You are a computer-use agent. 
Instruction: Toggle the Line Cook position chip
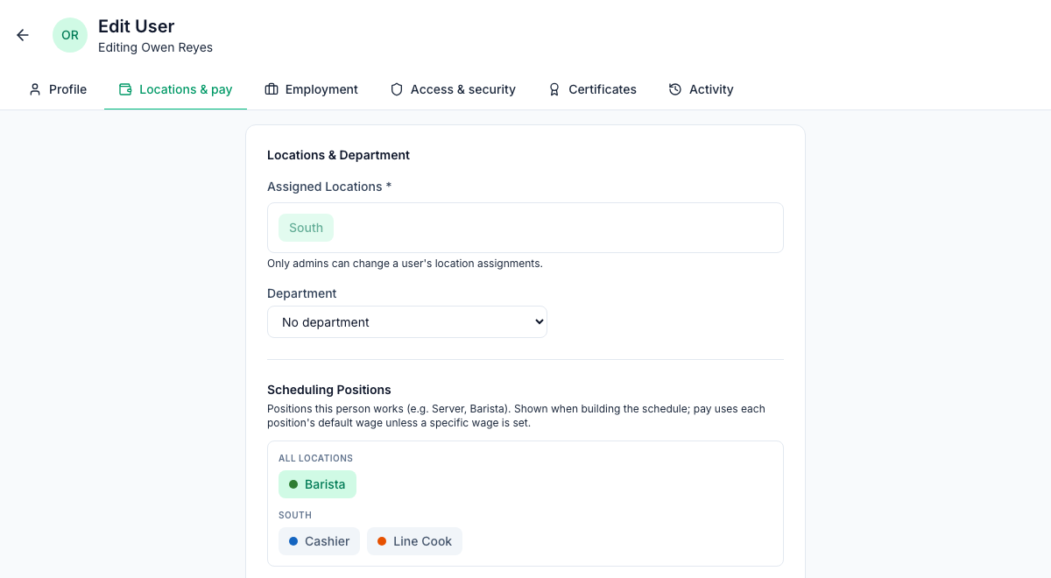click(x=414, y=541)
